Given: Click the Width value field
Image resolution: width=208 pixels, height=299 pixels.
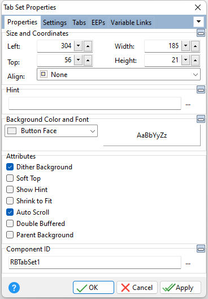Looking at the screenshot, I should coord(163,46).
